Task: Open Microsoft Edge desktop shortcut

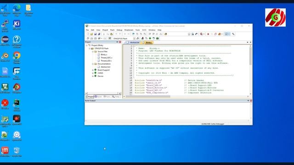Action: [x=17, y=10]
